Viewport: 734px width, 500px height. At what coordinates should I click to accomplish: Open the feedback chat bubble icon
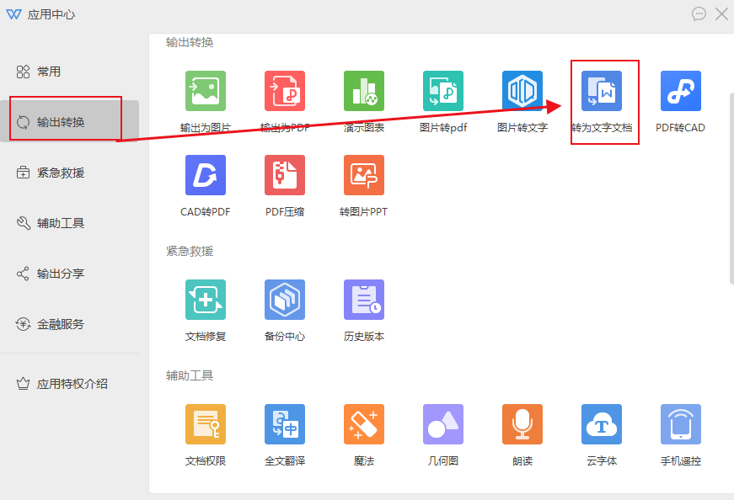click(x=699, y=14)
